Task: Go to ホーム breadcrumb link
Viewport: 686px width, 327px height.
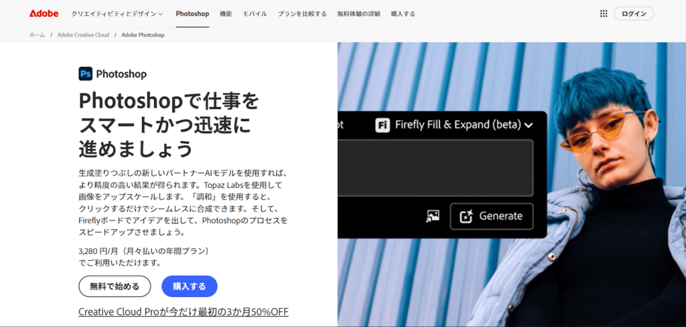Action: tap(38, 35)
